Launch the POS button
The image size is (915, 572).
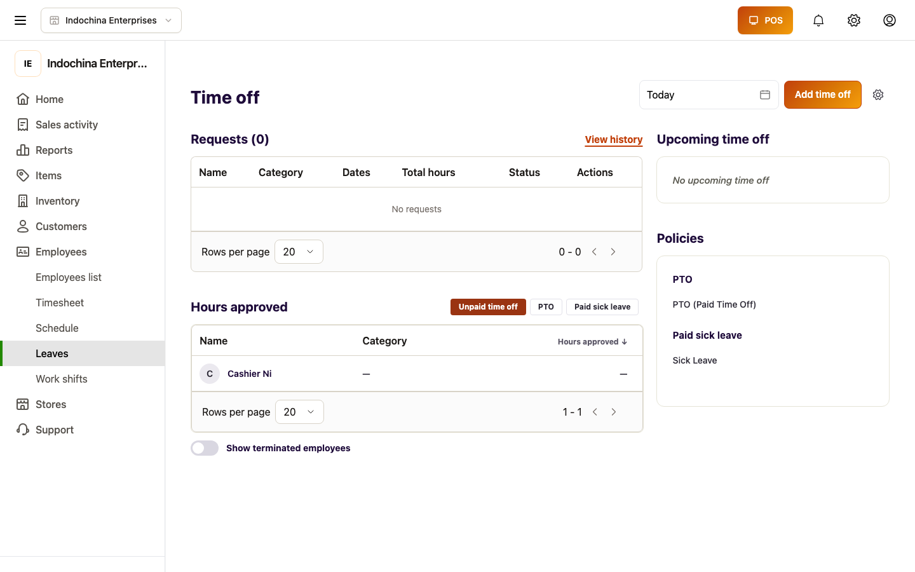pos(765,20)
